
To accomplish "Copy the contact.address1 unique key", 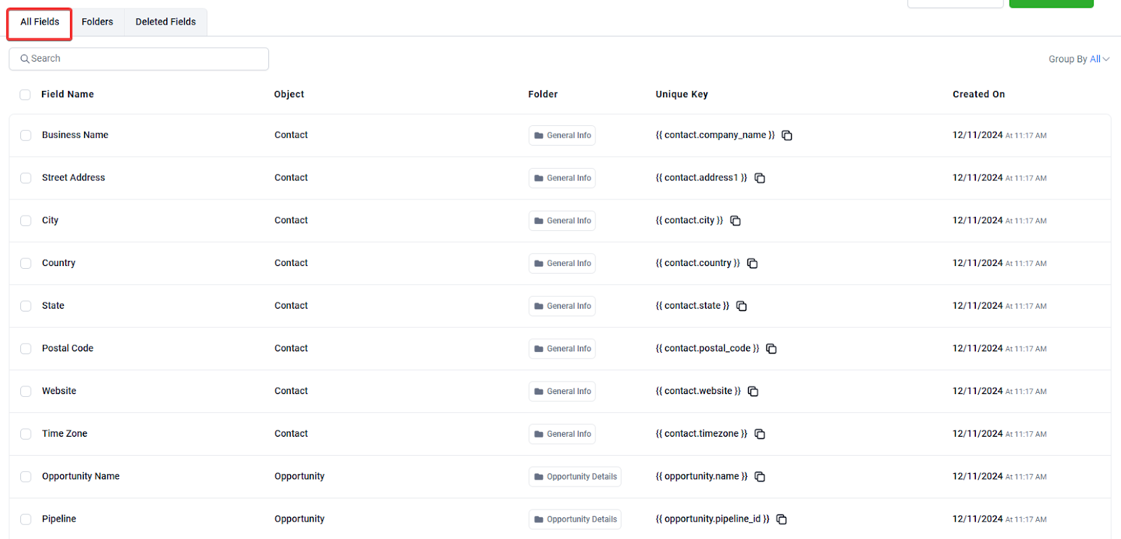I will tap(759, 178).
